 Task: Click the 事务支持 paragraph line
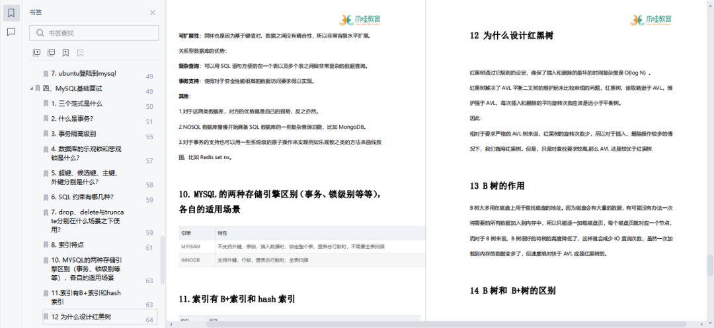247,81
